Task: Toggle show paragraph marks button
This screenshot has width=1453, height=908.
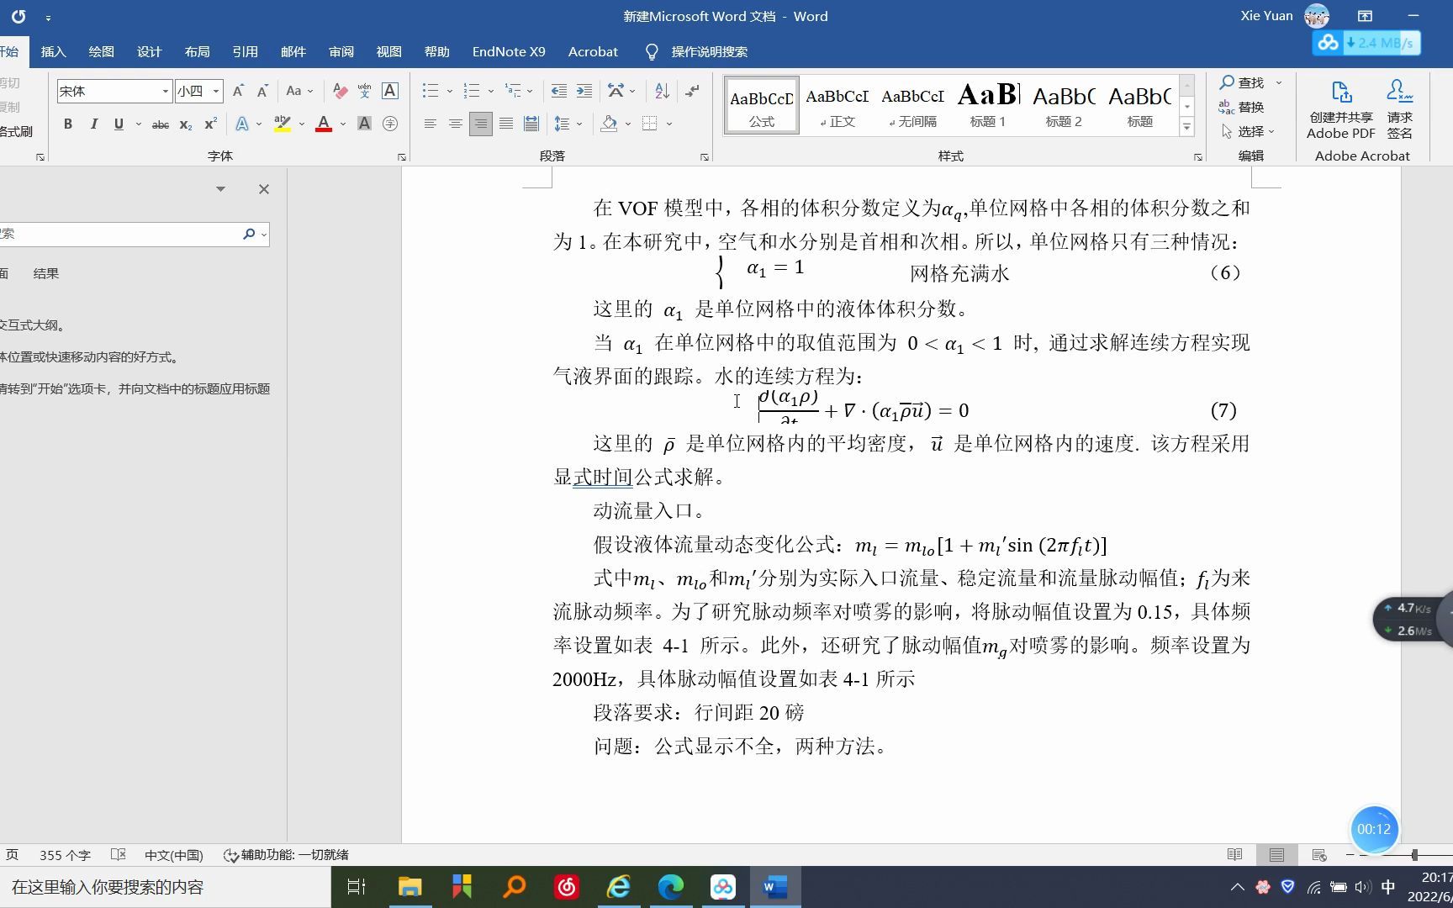Action: tap(693, 91)
